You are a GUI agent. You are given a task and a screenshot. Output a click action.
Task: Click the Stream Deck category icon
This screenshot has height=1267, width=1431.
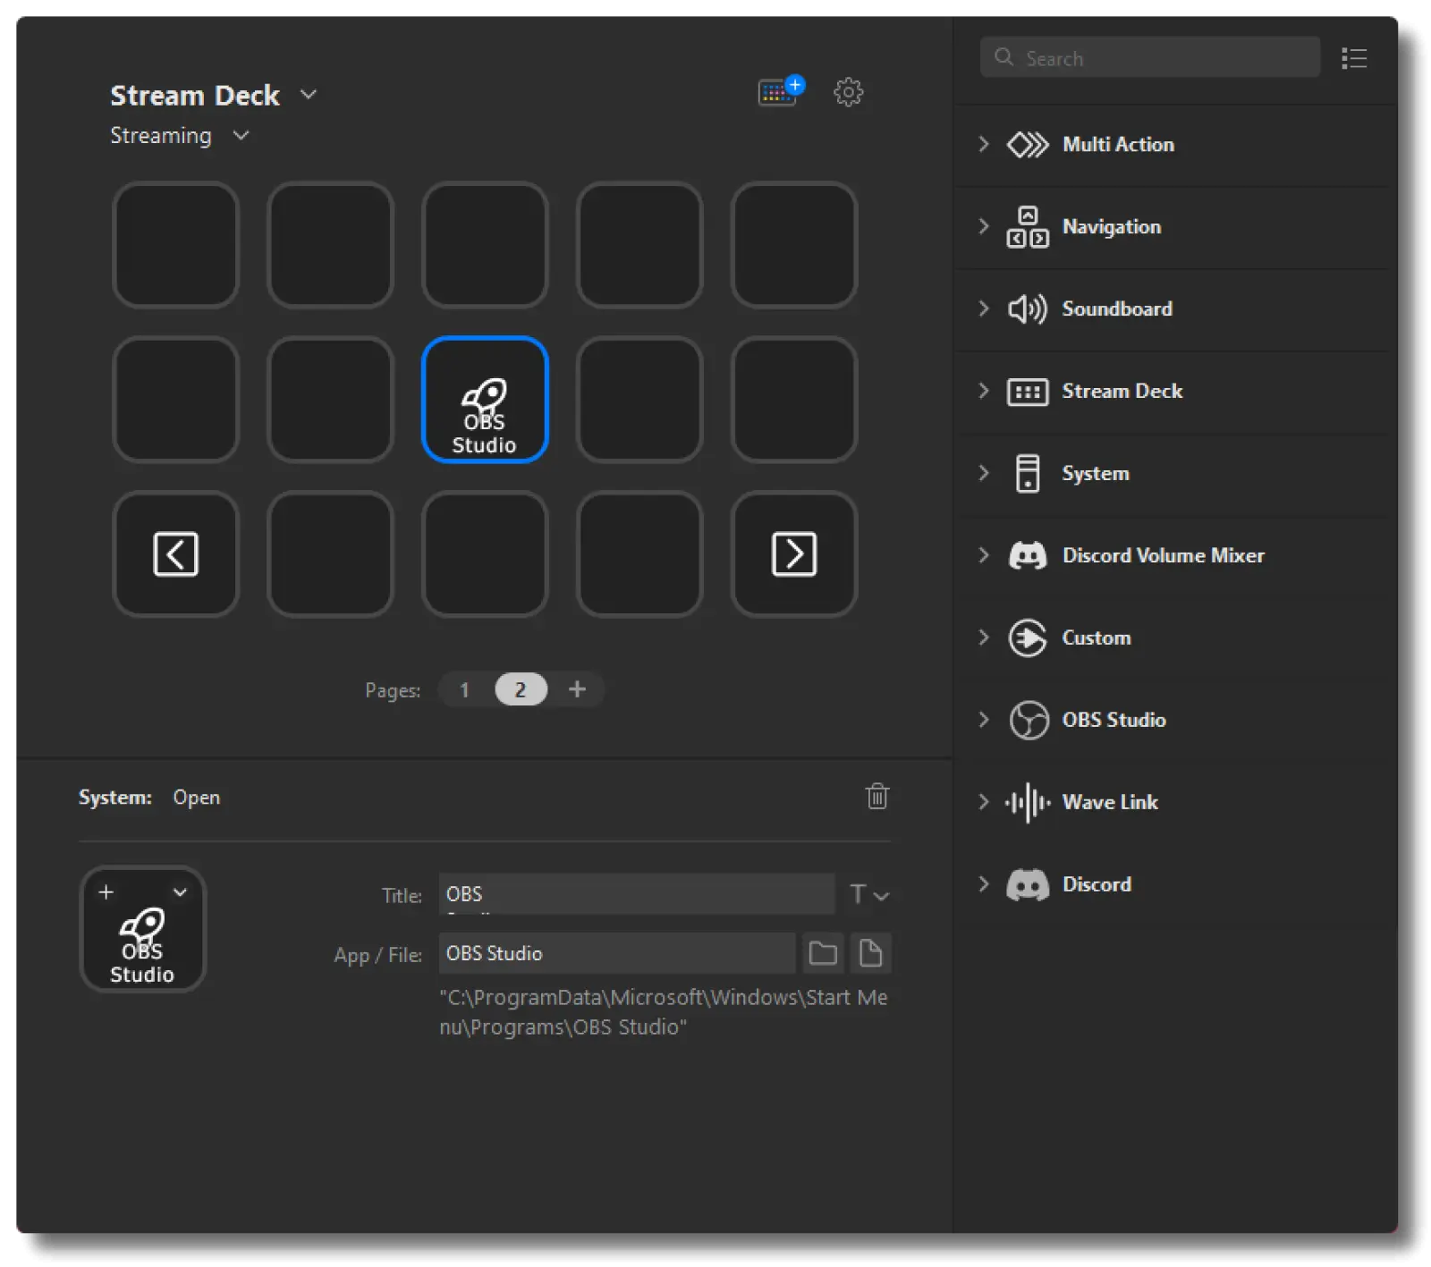1027,392
